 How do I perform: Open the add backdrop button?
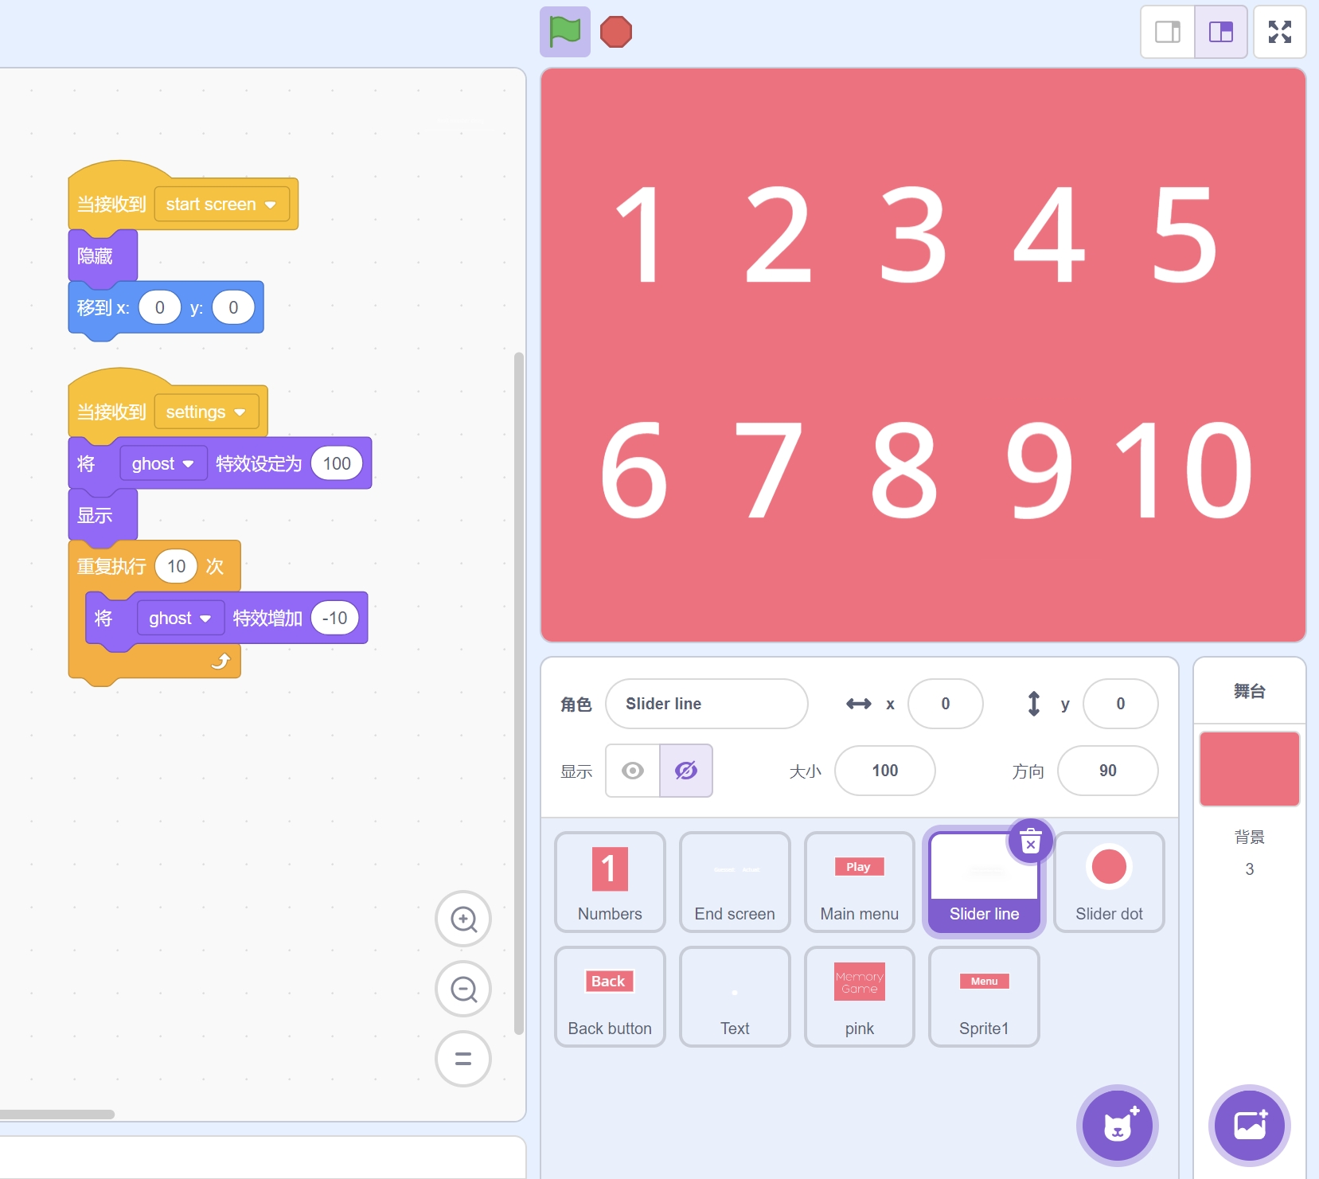pos(1249,1125)
